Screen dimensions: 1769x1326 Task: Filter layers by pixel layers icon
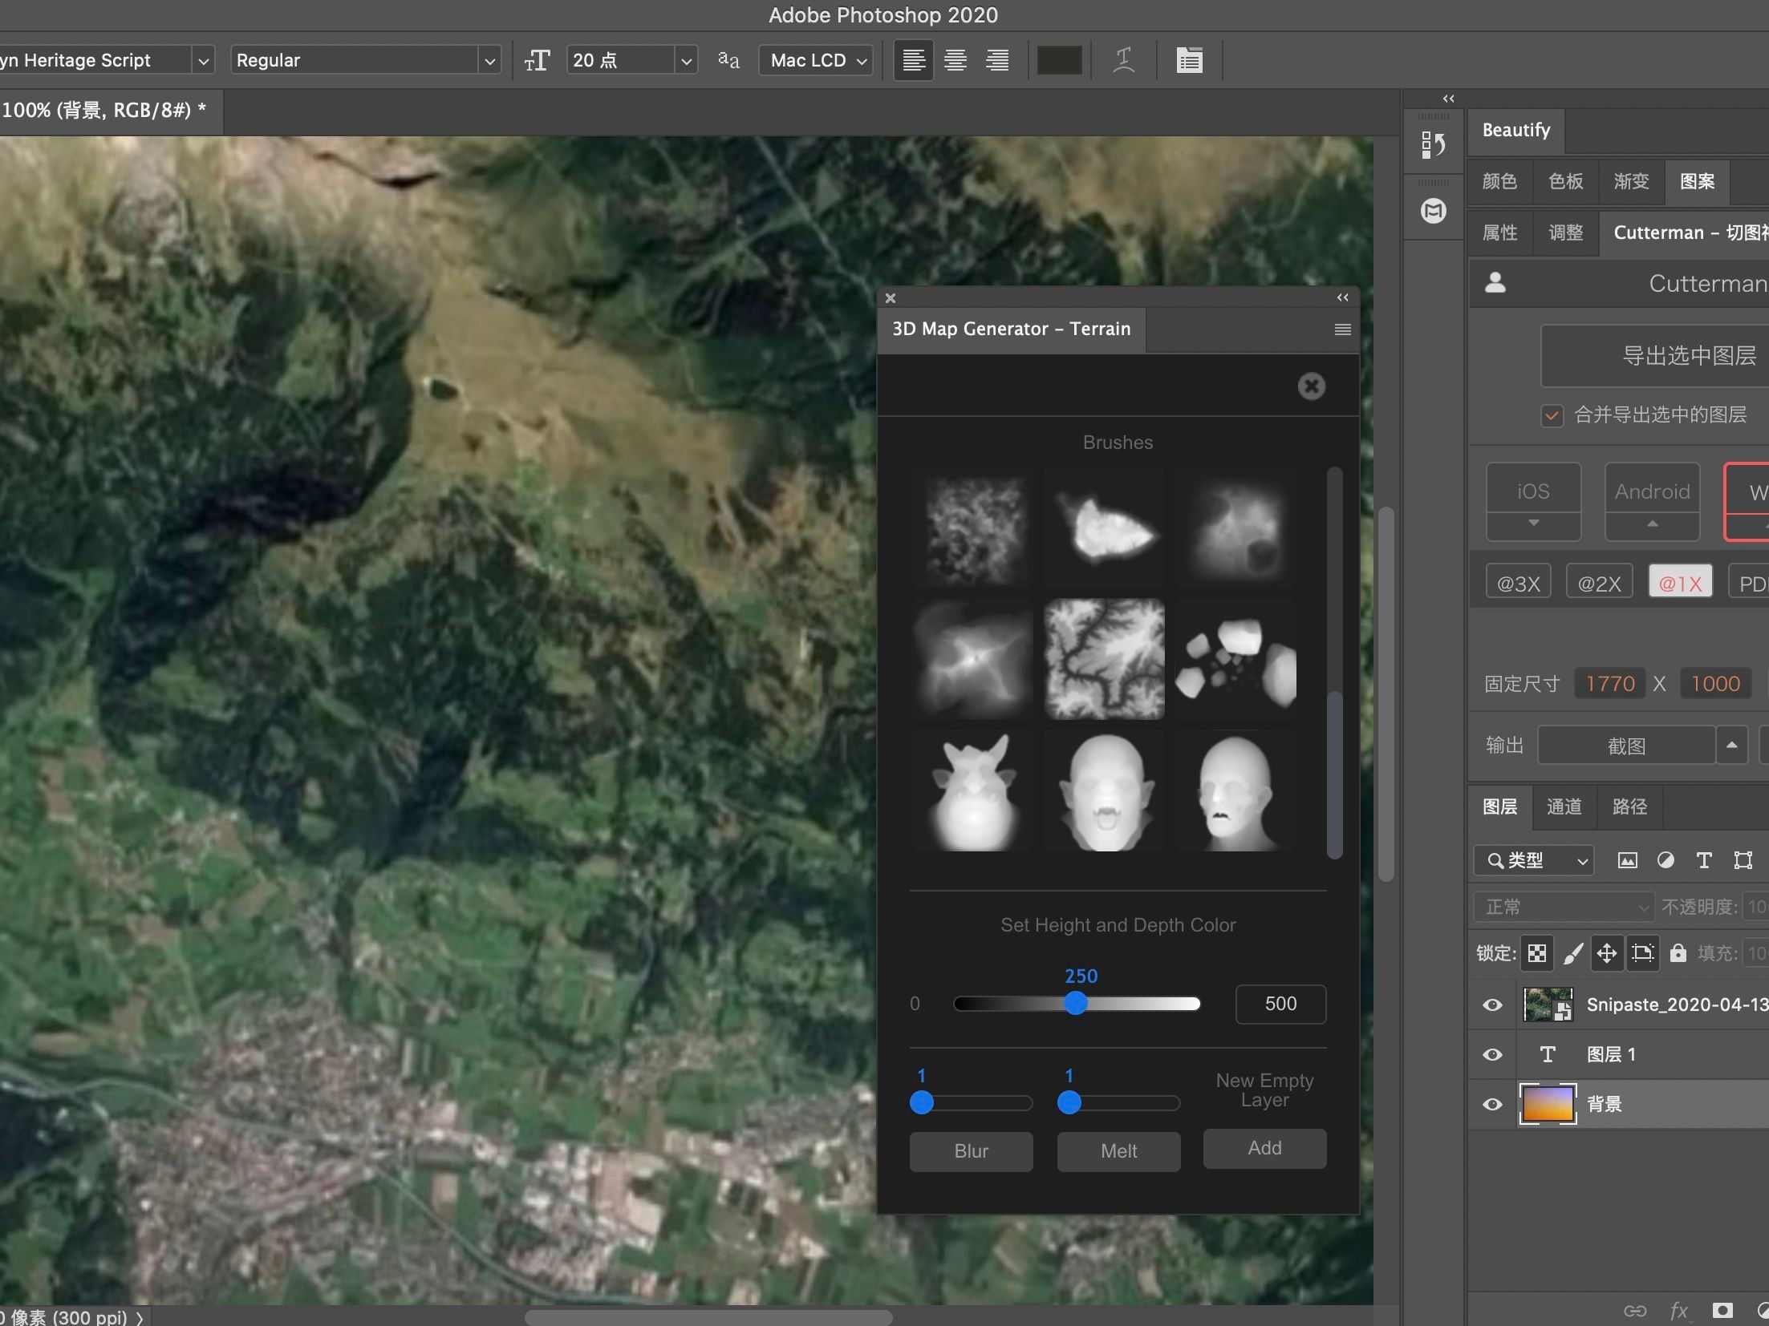click(x=1627, y=860)
